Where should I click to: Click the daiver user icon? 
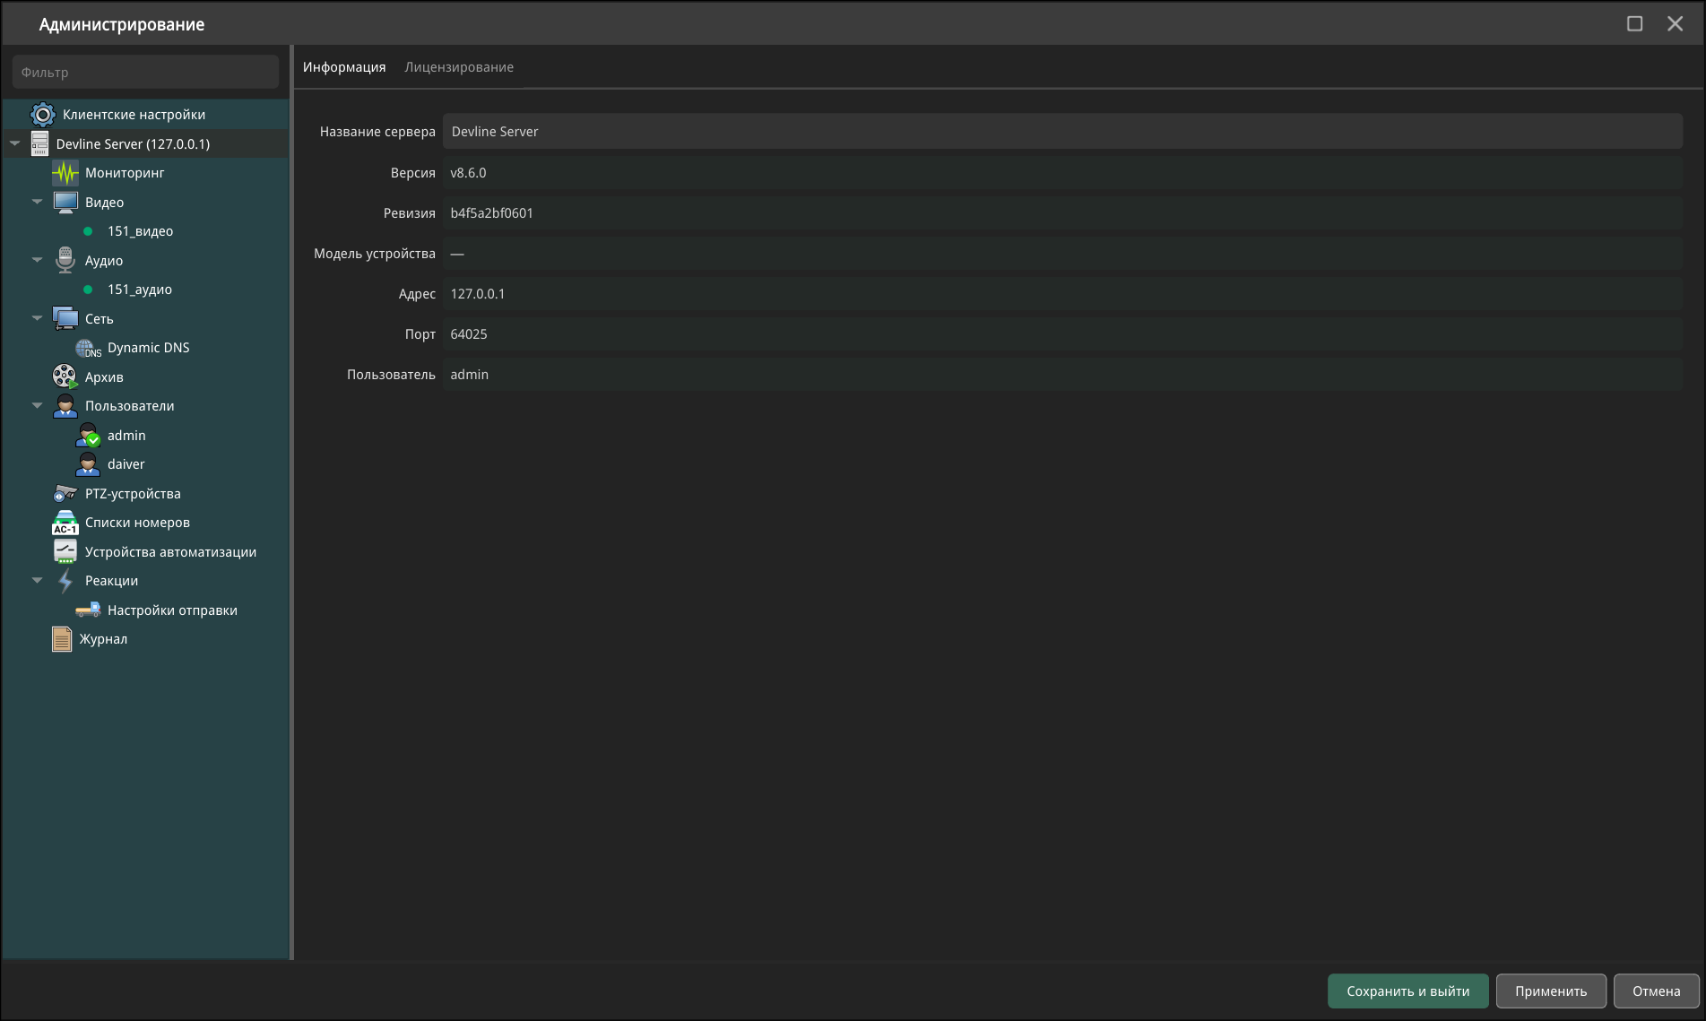pos(88,464)
